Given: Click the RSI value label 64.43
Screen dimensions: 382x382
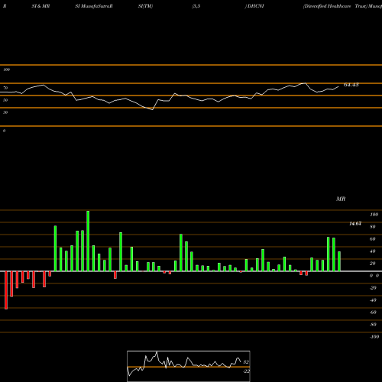Looking at the screenshot, I should 351,85.
